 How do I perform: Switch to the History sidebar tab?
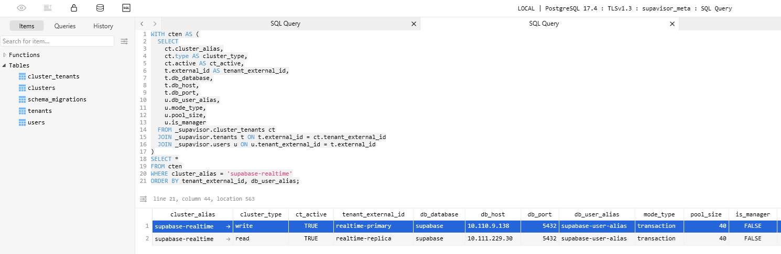[x=103, y=26]
